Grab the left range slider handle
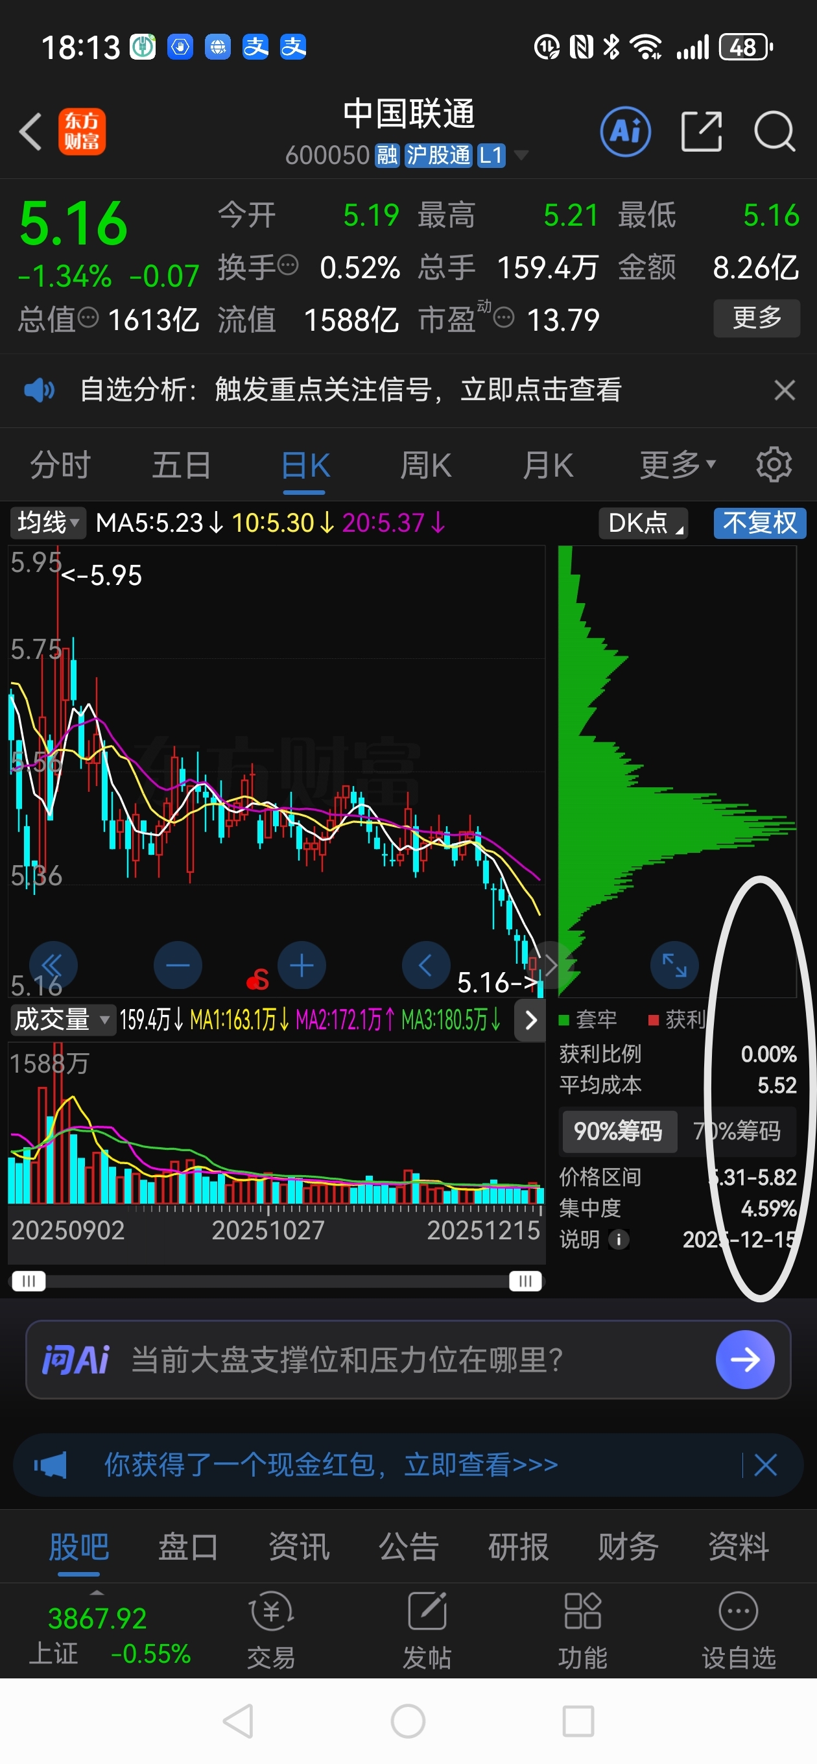This screenshot has height=1764, width=817. (28, 1281)
